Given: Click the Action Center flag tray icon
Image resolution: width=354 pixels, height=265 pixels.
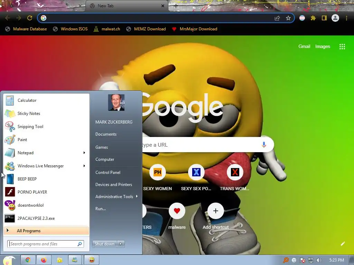Looking at the screenshot, I should pos(302,260).
